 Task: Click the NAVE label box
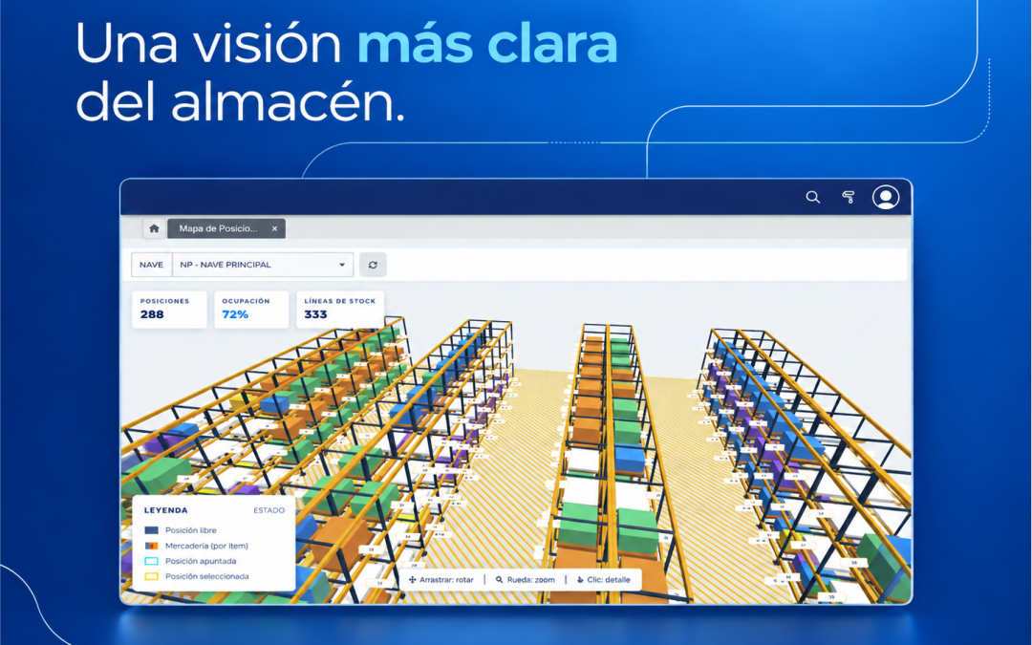[151, 265]
